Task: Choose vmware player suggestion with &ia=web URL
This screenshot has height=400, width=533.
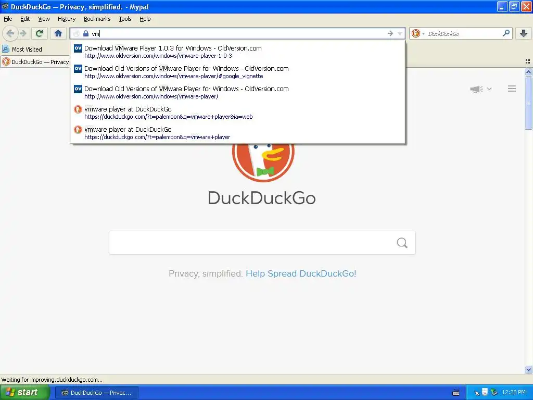Action: (x=238, y=113)
